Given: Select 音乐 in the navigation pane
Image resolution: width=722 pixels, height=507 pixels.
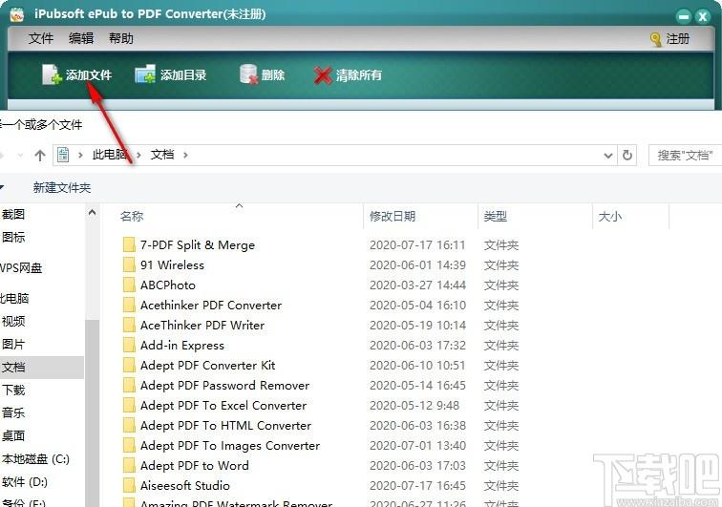Looking at the screenshot, I should [13, 413].
